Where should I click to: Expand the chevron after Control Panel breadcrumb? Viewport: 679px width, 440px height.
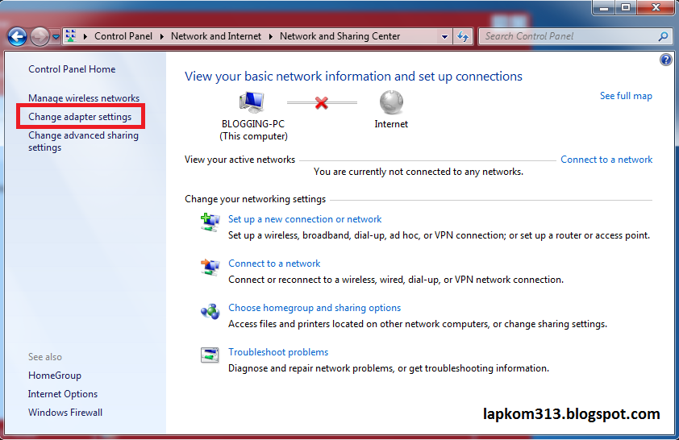coord(161,36)
